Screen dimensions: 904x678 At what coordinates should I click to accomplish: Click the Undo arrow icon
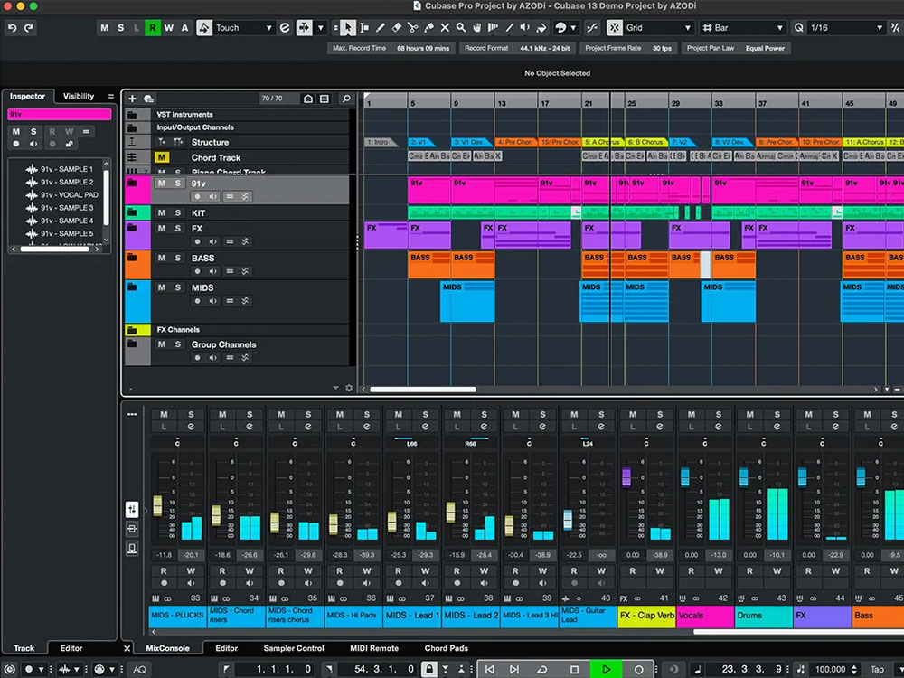click(11, 28)
